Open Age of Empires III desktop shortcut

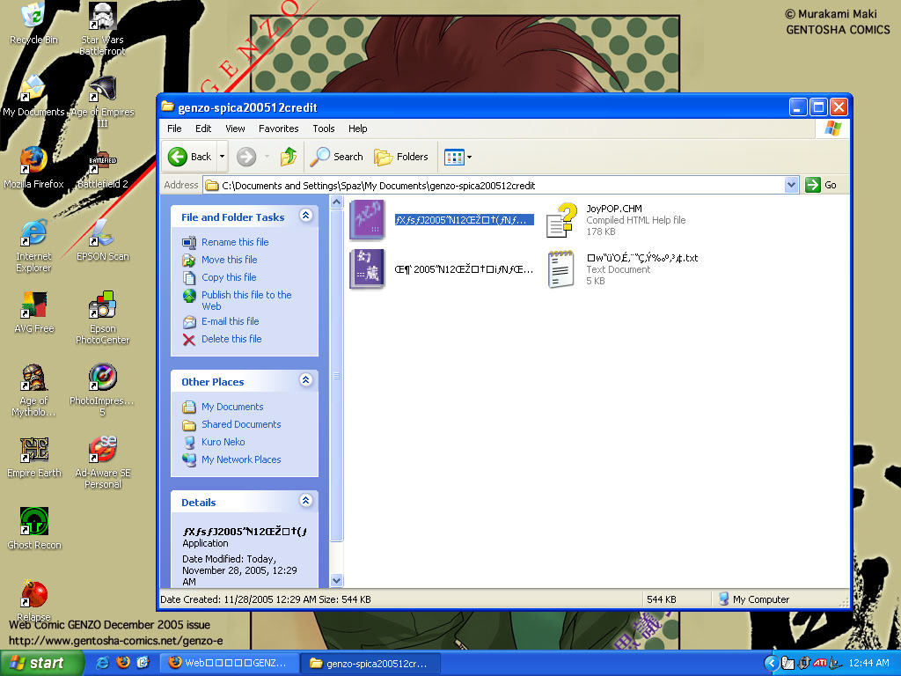click(x=103, y=89)
